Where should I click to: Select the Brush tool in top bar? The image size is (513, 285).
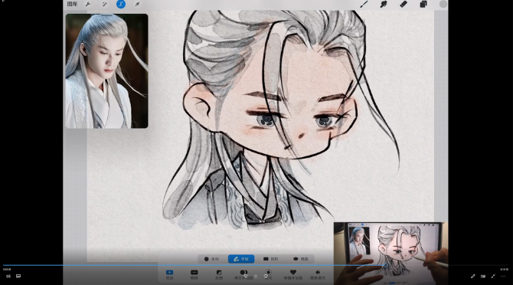[364, 5]
